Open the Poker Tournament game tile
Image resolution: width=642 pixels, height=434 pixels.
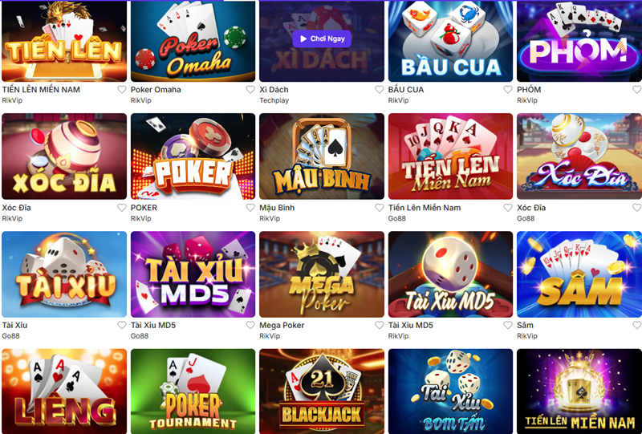click(x=193, y=391)
